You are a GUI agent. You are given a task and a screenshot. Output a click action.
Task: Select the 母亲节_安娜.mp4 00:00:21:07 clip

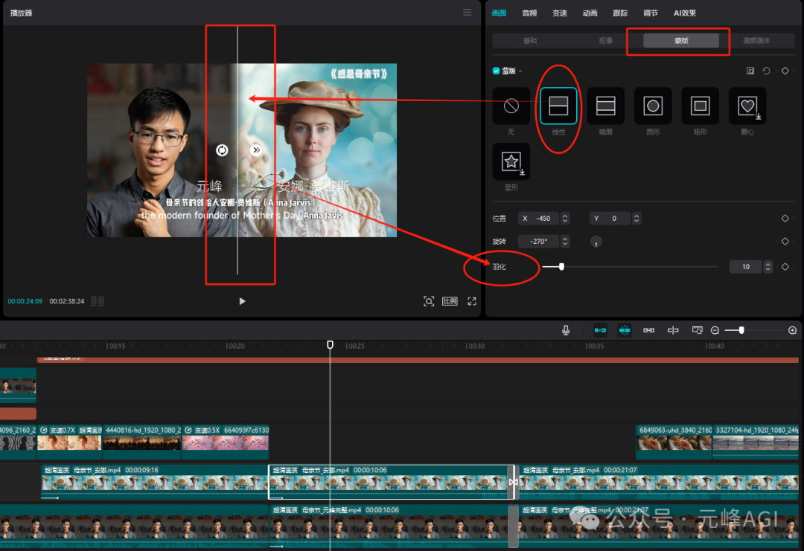click(659, 482)
